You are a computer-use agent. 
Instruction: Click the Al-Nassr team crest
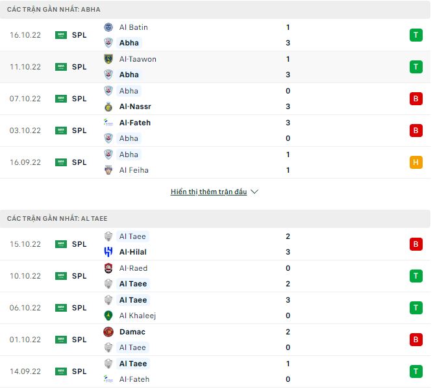pyautogui.click(x=108, y=107)
